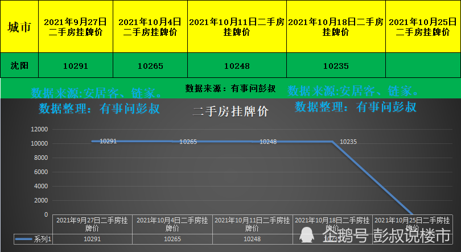Select the 2021年9月27日二手房挂牌价 yellow header cell
461x252 pixels.
point(76,27)
